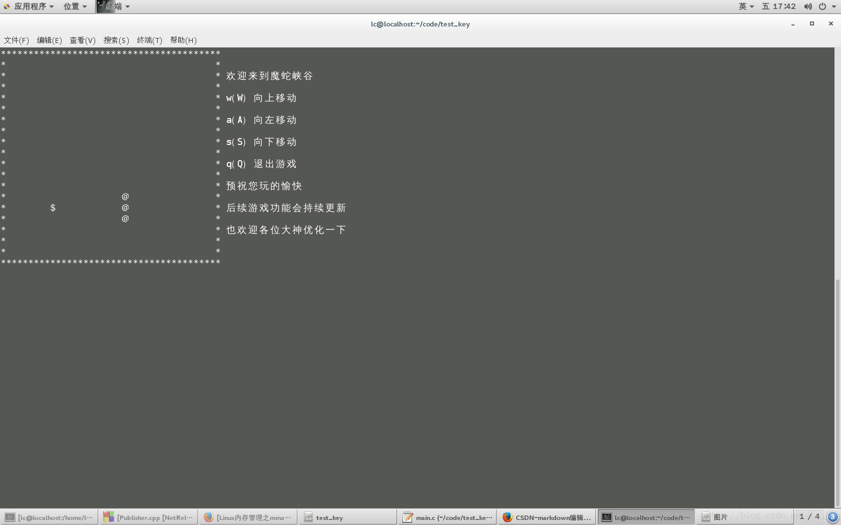Image resolution: width=841 pixels, height=525 pixels.
Task: Click the 应用程序 activities icon
Action: coord(7,6)
